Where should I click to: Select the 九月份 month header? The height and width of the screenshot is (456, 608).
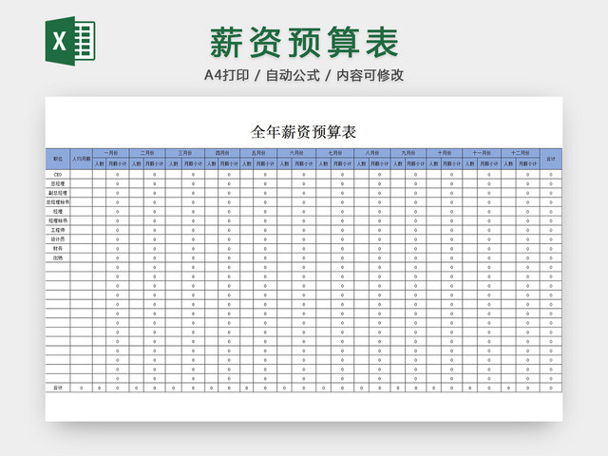(x=408, y=153)
